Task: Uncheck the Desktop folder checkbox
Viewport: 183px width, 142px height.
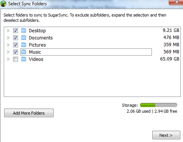Action: click(15, 30)
